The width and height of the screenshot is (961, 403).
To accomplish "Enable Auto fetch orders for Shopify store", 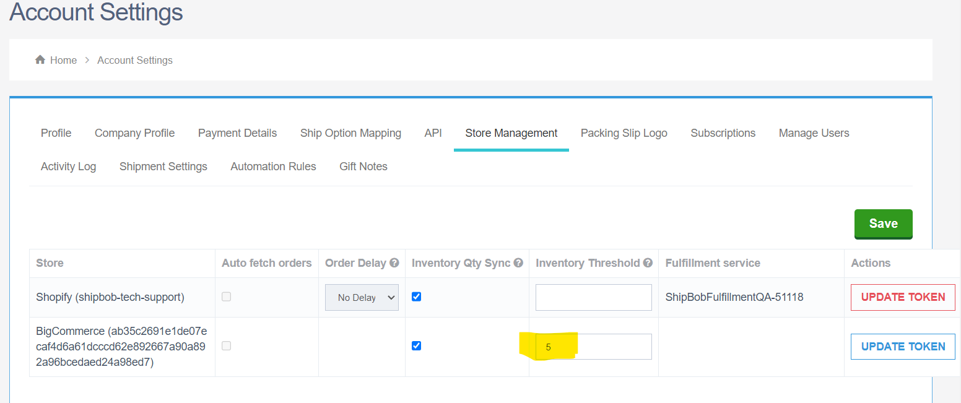I will 226,297.
